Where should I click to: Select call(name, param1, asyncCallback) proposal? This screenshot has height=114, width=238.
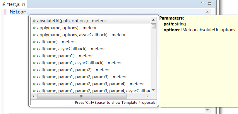[91, 63]
